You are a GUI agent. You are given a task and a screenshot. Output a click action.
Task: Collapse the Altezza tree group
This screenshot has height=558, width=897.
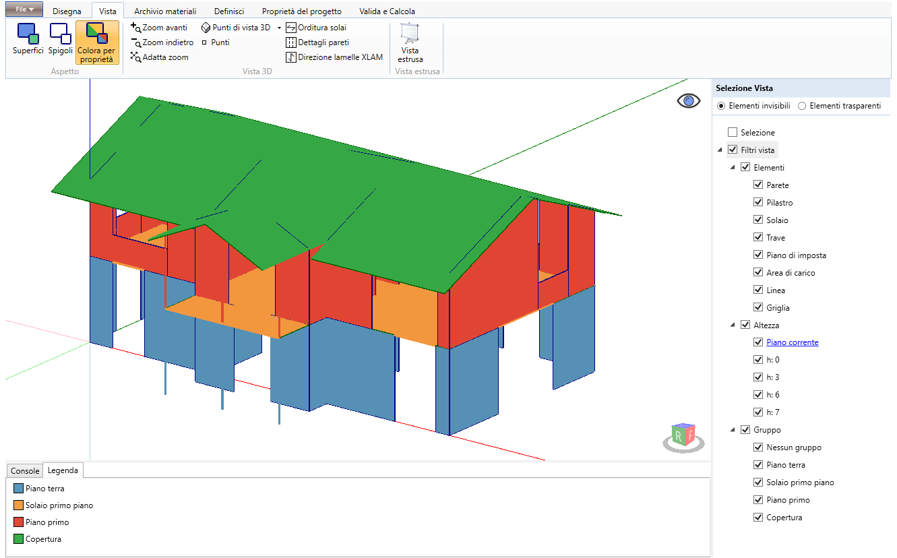pyautogui.click(x=733, y=325)
